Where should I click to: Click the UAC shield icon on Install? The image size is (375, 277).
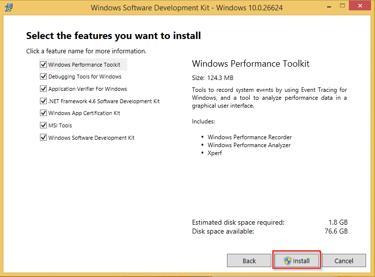(x=287, y=261)
